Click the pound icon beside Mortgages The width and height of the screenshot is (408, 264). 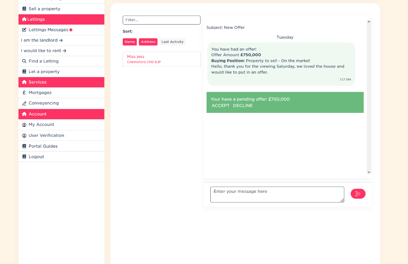tap(24, 93)
